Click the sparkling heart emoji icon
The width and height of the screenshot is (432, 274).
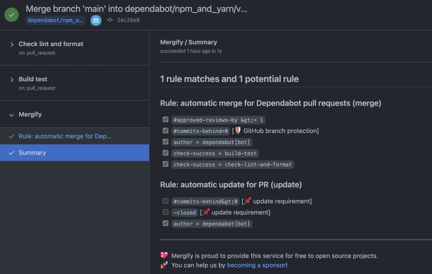coord(164,256)
